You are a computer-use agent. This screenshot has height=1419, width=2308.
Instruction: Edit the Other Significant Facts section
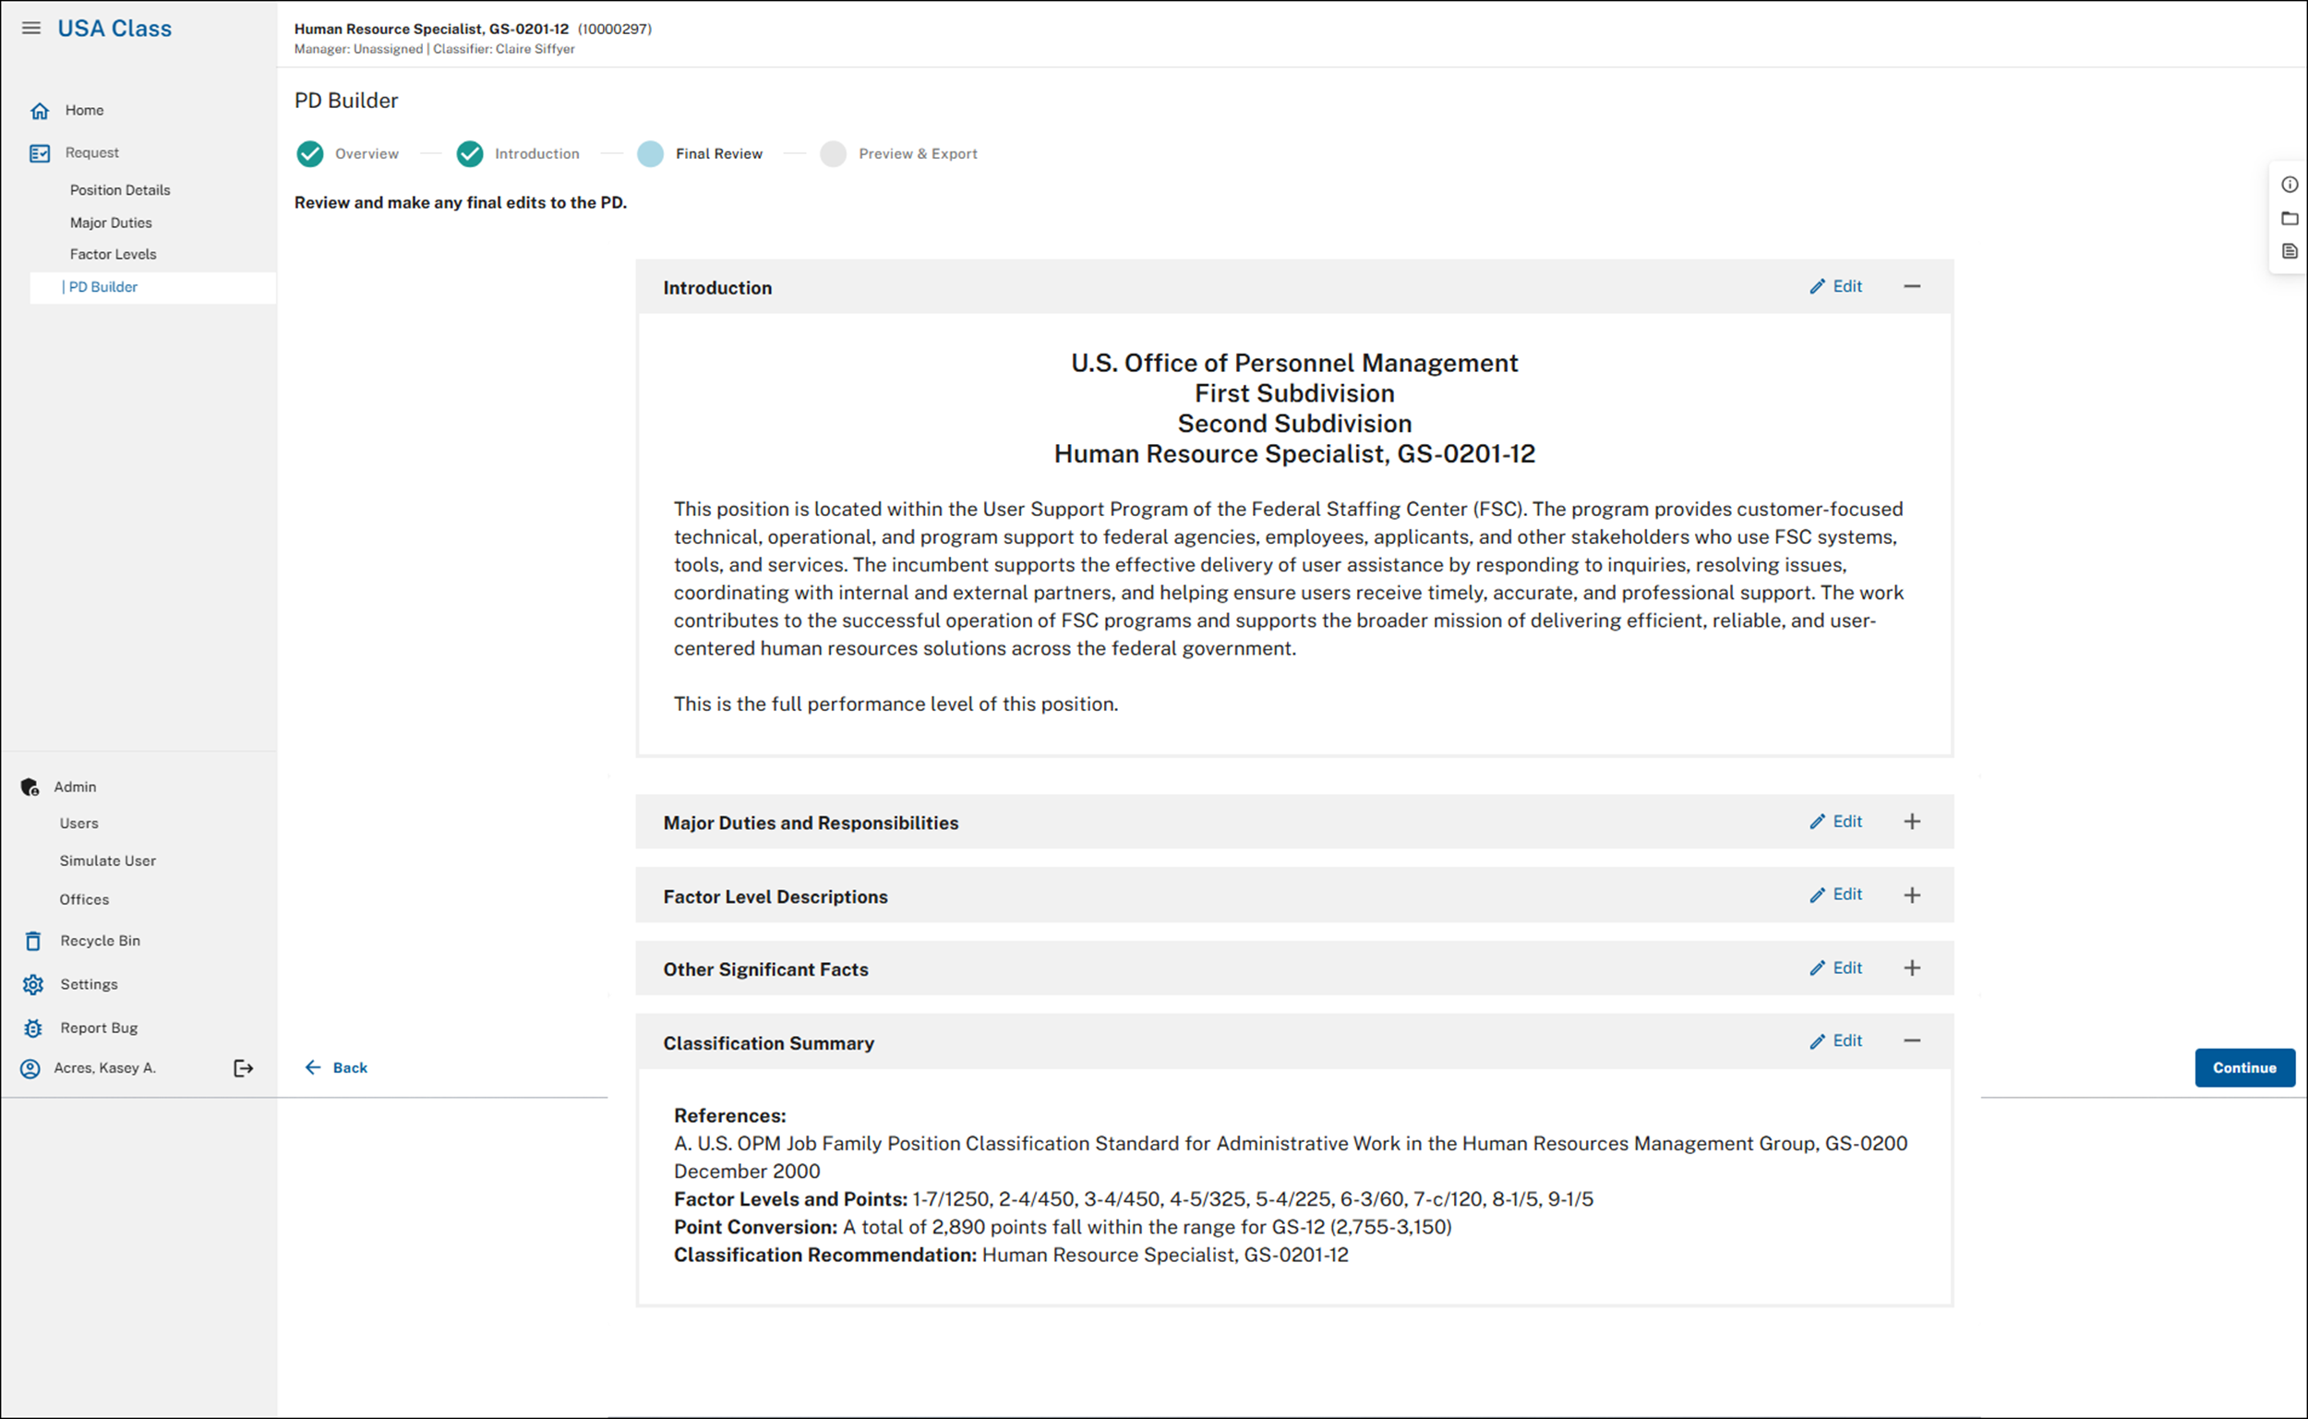[x=1836, y=968]
